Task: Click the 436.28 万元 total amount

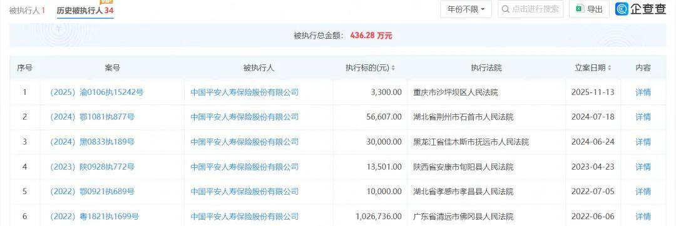Action: (x=371, y=36)
